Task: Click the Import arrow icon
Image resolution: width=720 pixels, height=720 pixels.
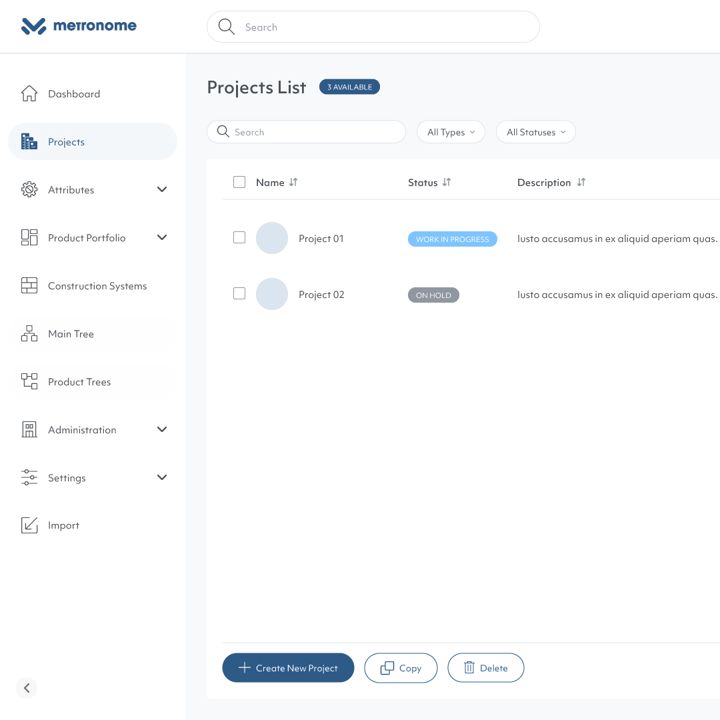Action: (29, 525)
